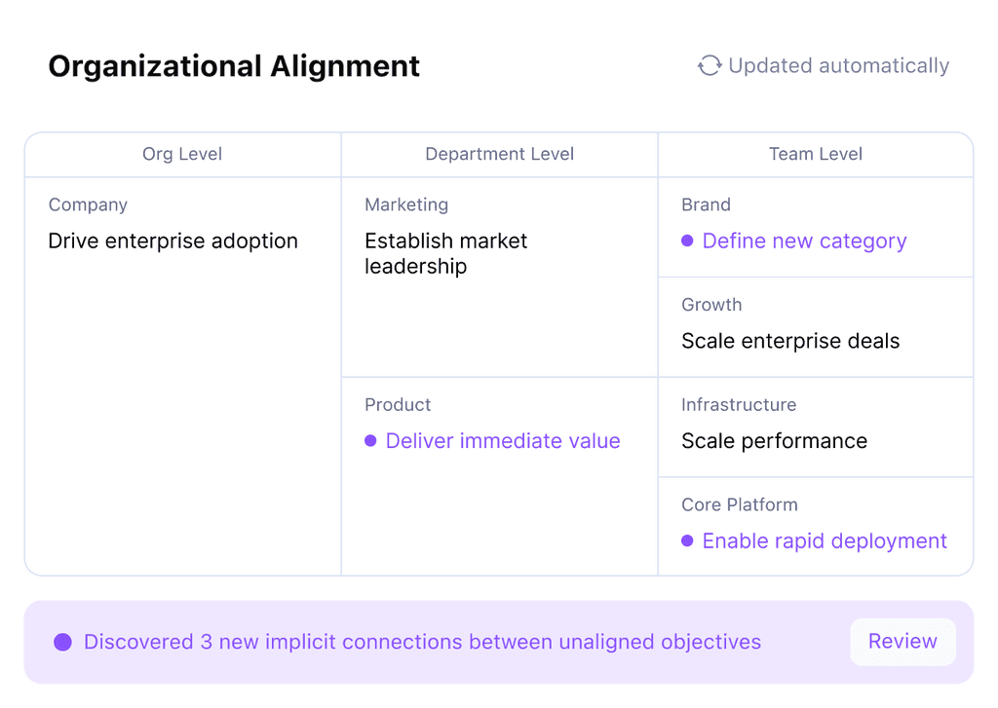Click the refresh sync icon near 'Updated automatically'
The image size is (998, 708).
coord(710,65)
